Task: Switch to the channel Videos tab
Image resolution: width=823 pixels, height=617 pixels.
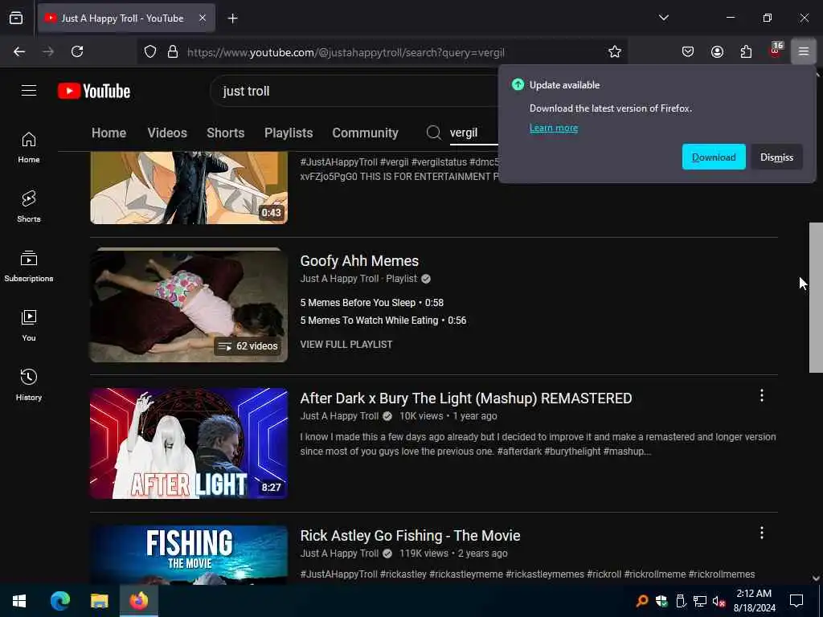Action: click(x=167, y=133)
